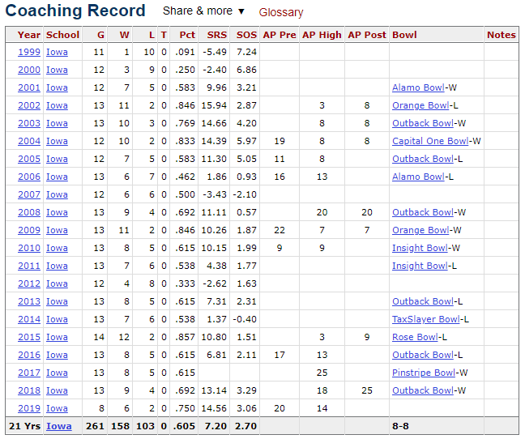Select the .857 Pct value for 2015
The width and height of the screenshot is (525, 439).
pos(186,337)
